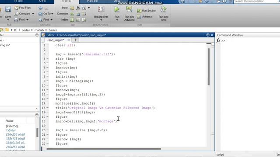
Task: Open the Run dropdown arrow
Action: click(x=117, y=20)
